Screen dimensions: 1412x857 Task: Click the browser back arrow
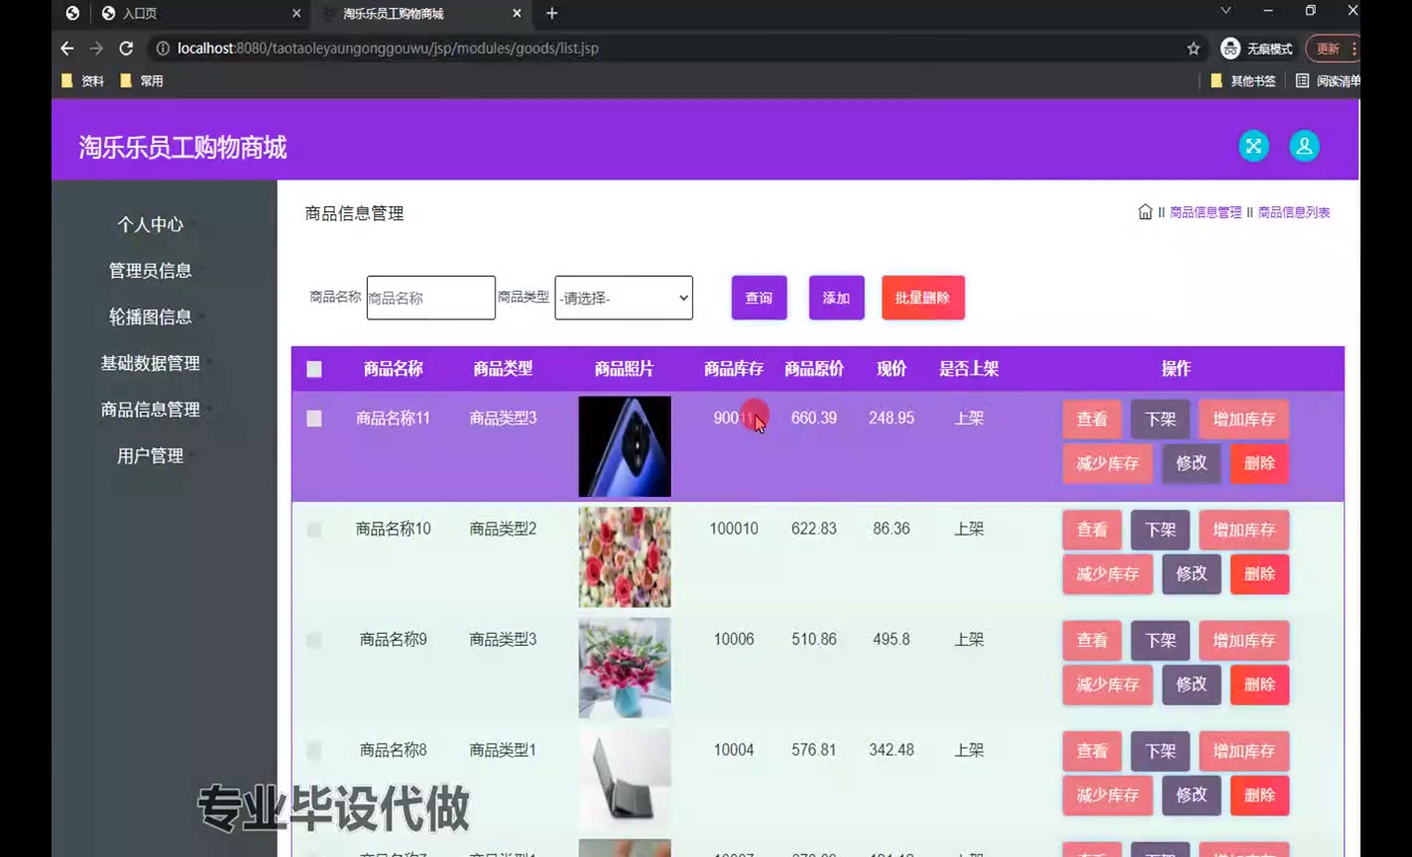67,49
